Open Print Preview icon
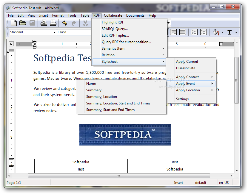248x194 pixels. click(x=44, y=23)
